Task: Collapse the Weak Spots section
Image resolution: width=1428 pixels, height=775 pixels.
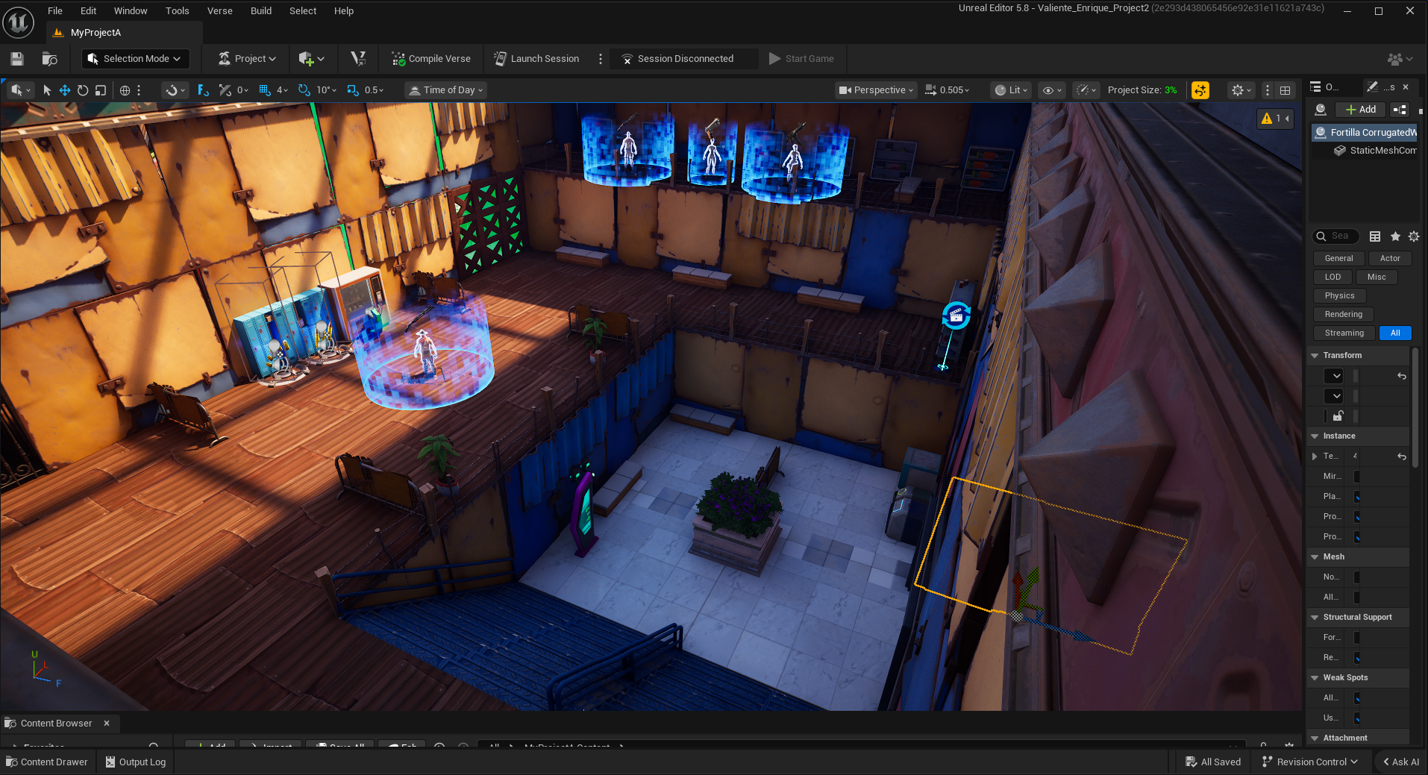Action: (1315, 678)
